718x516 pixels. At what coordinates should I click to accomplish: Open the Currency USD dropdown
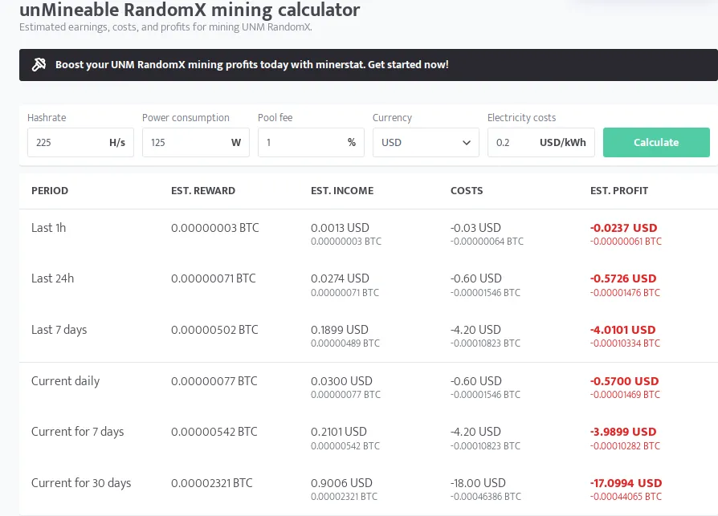click(x=426, y=142)
